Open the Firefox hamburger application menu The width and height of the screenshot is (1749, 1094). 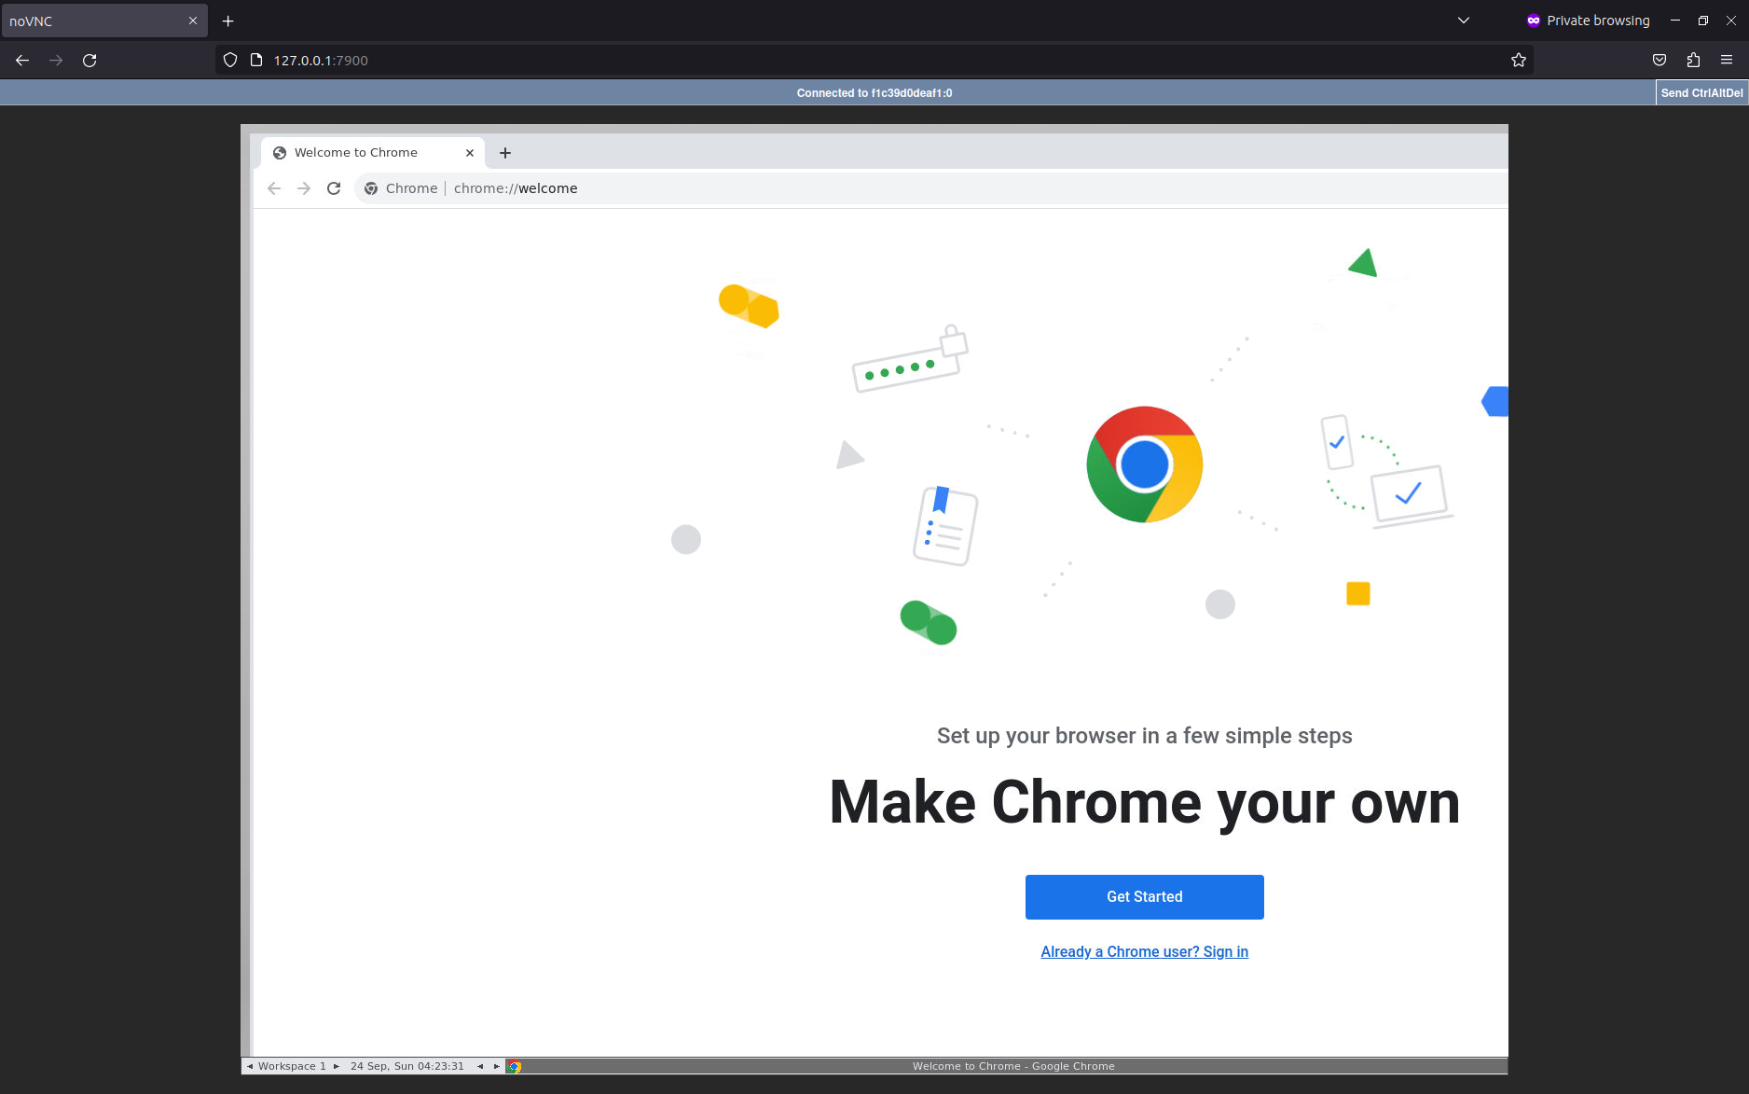pyautogui.click(x=1727, y=61)
